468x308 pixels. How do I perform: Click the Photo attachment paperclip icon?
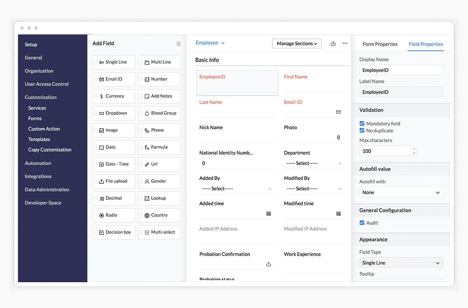(338, 138)
